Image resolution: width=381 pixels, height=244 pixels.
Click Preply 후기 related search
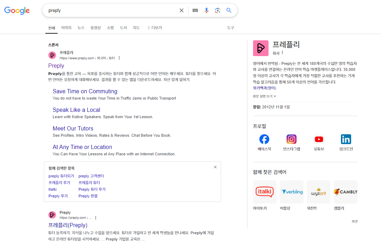coord(58,196)
